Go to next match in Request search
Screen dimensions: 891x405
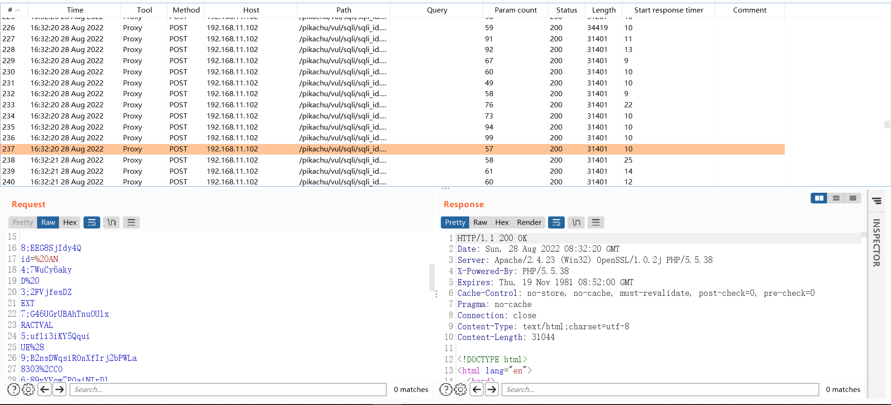tap(59, 390)
